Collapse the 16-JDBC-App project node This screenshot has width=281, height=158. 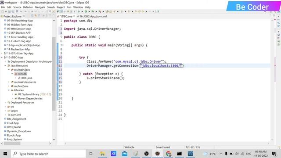point(2,57)
